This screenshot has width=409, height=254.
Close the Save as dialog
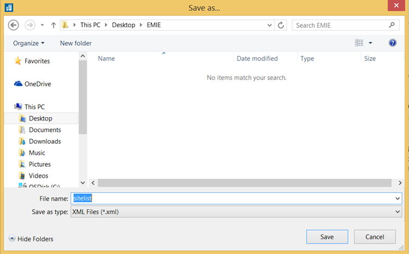pos(396,5)
